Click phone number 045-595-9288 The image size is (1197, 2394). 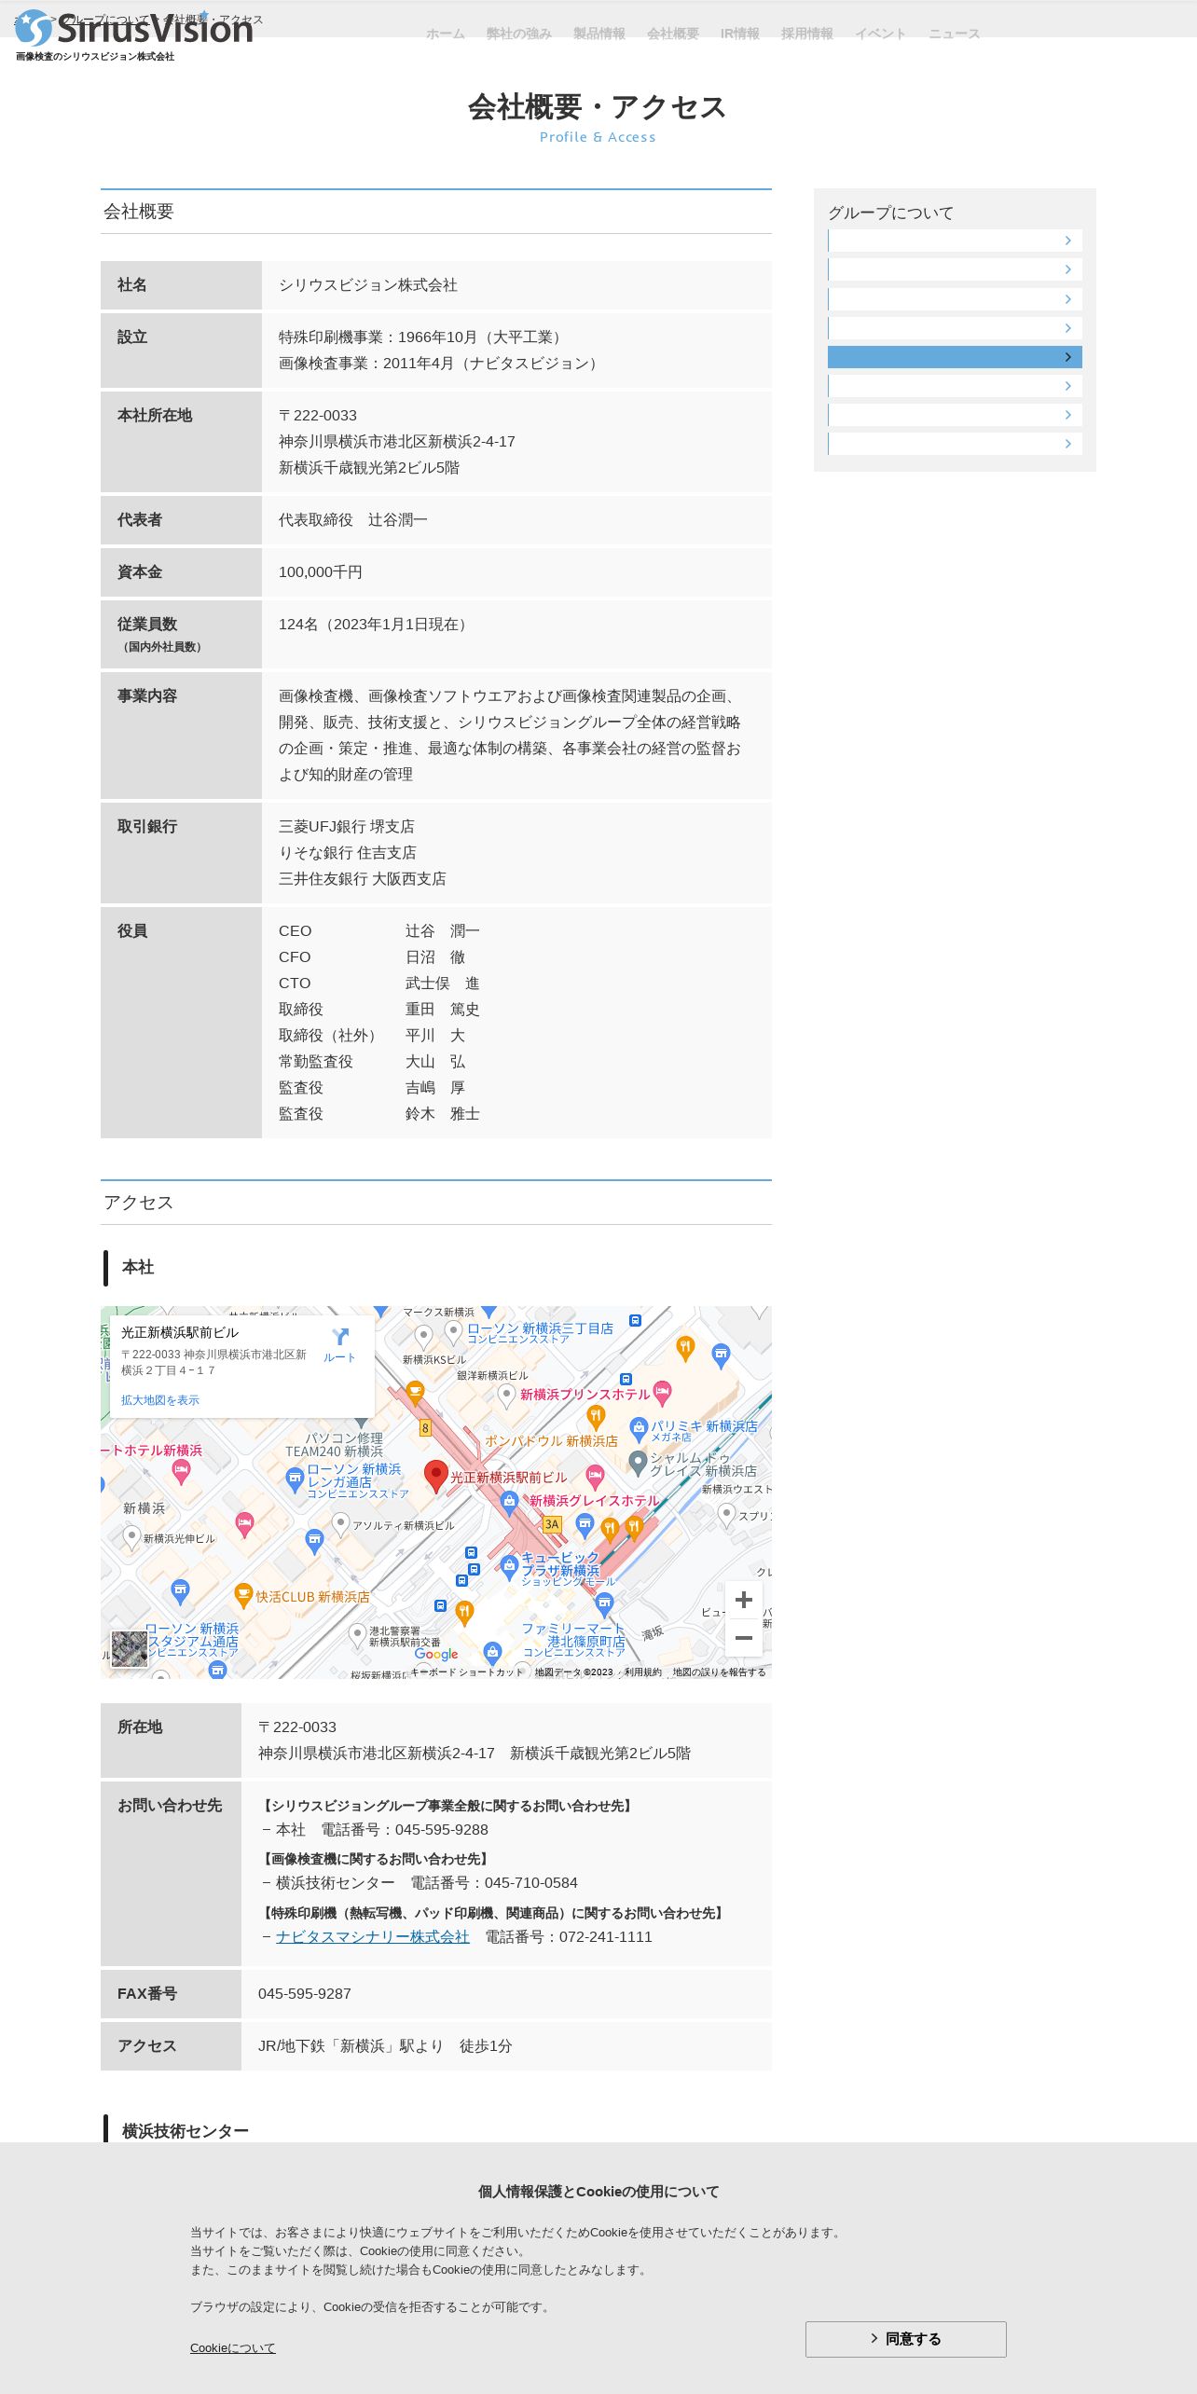pyautogui.click(x=442, y=1829)
